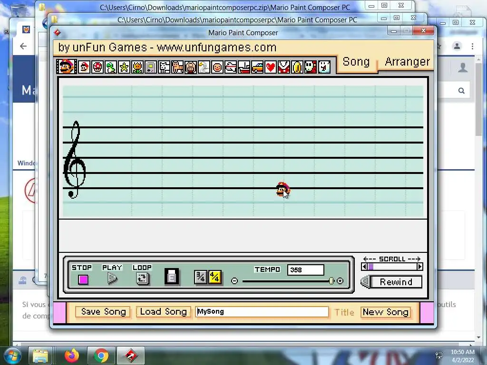This screenshot has width=487, height=365.
Task: Select the Fire Flower instrument
Action: point(137,67)
